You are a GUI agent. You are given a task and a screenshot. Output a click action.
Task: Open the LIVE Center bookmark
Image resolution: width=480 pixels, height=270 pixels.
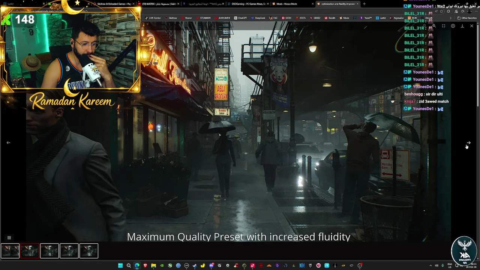tap(153, 18)
